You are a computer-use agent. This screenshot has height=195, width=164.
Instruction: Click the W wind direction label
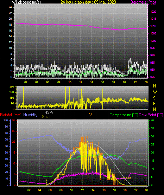(155, 92)
